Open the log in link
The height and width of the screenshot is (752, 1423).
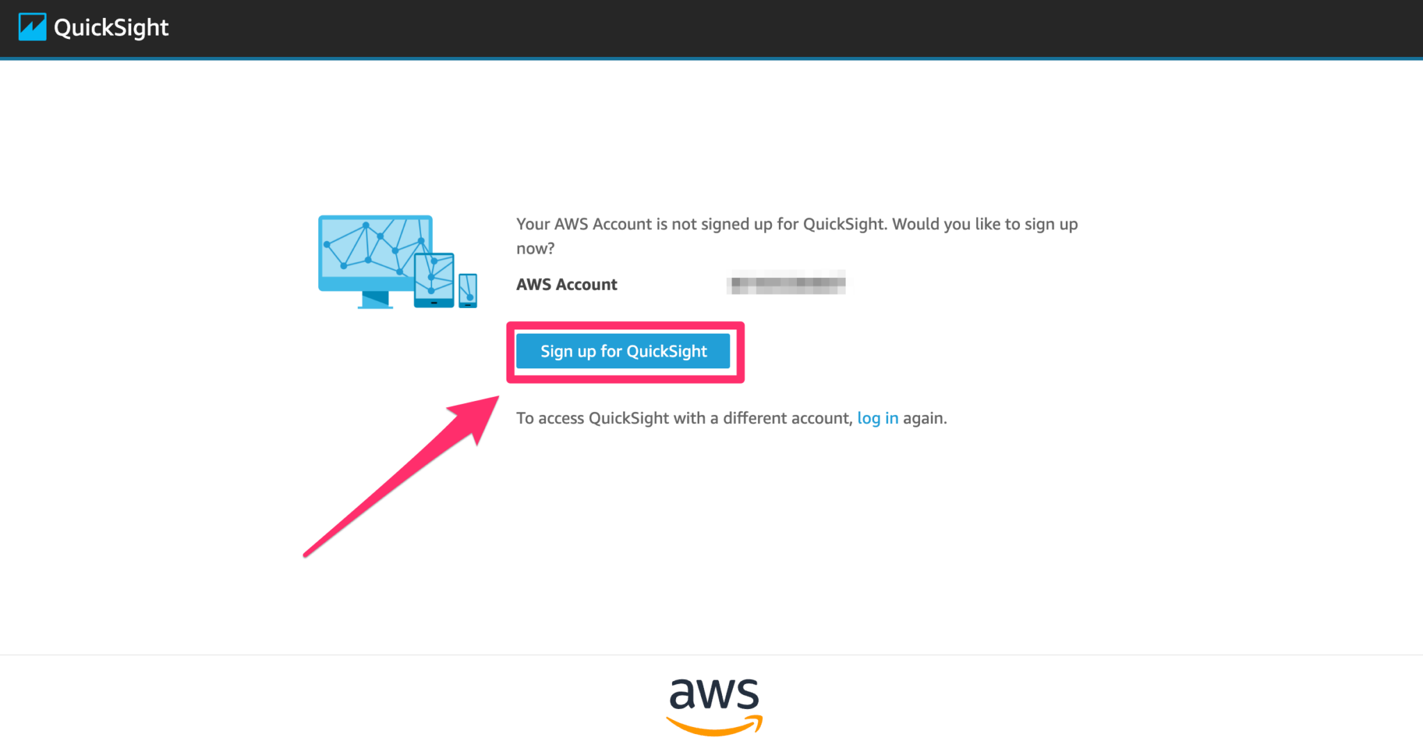pos(878,418)
